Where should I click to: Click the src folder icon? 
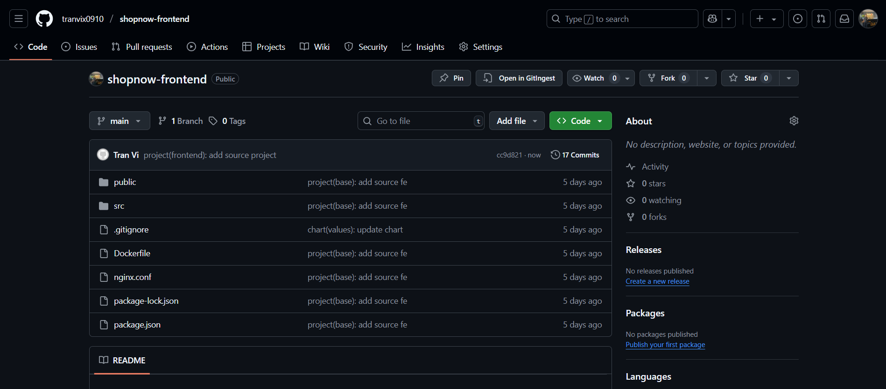104,206
